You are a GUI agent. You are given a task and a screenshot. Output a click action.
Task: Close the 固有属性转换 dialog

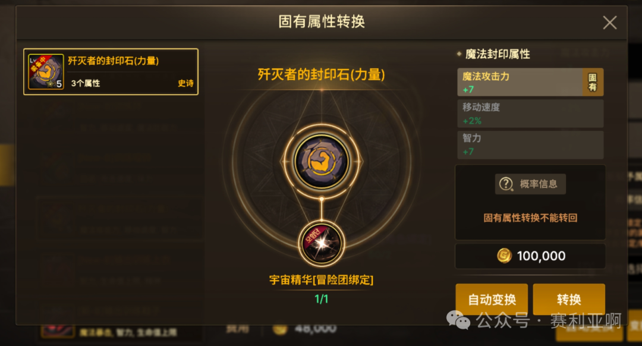[x=610, y=23]
